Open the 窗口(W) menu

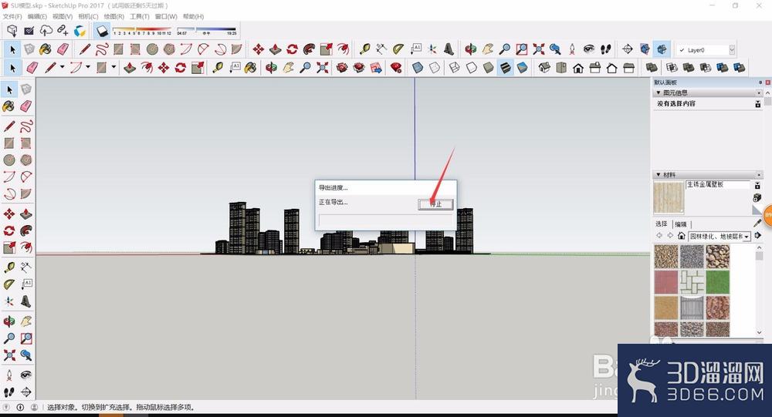click(166, 17)
